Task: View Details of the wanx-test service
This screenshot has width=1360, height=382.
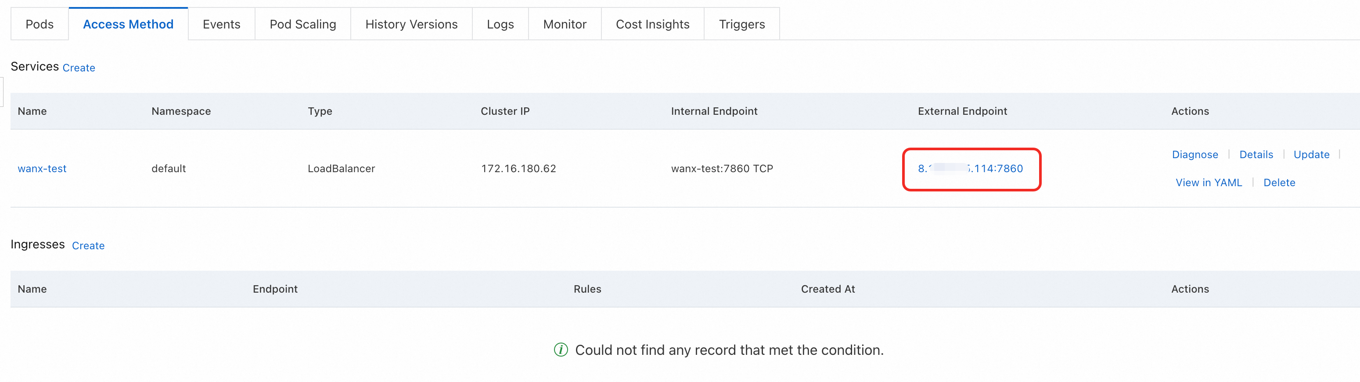Action: [1256, 154]
